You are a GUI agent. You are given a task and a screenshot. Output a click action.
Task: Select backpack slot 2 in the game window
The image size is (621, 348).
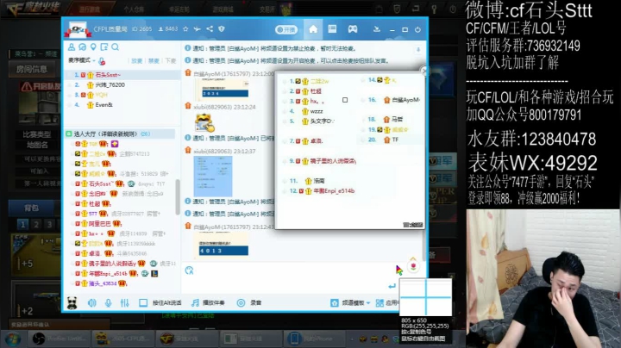coord(36,225)
